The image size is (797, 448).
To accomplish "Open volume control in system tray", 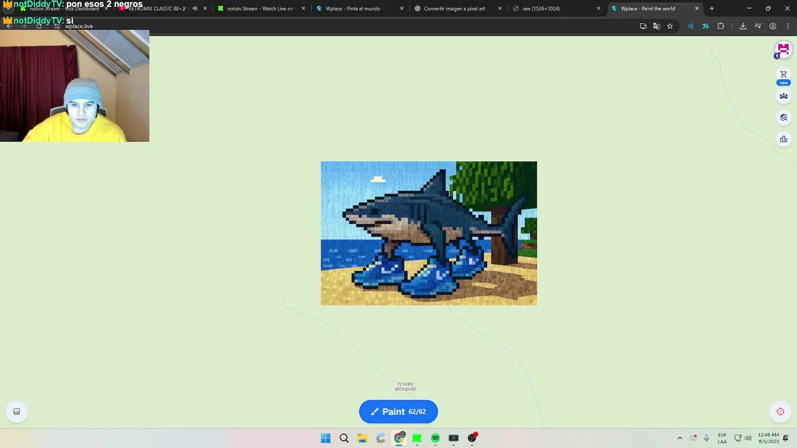I will coord(748,438).
